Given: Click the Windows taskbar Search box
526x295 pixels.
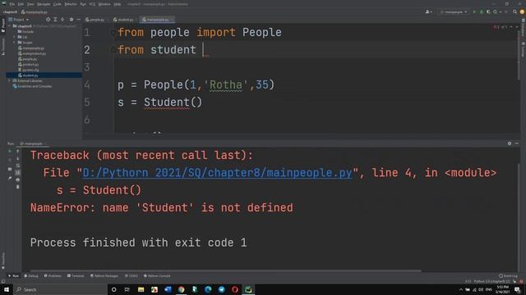Looking at the screenshot, I should [x=60, y=289].
